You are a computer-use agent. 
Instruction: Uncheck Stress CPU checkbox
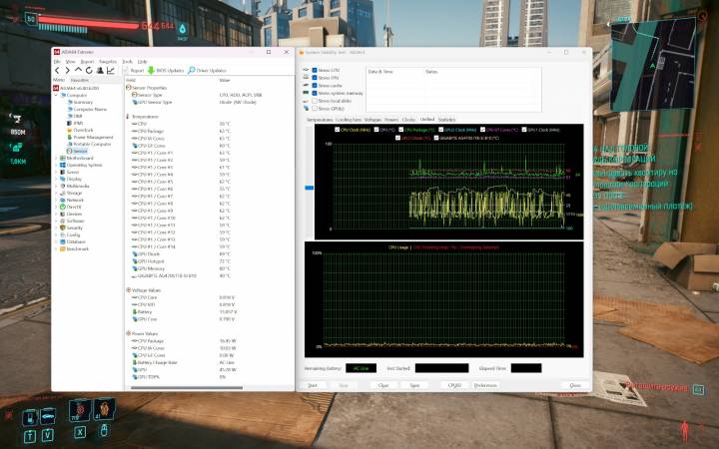click(315, 70)
